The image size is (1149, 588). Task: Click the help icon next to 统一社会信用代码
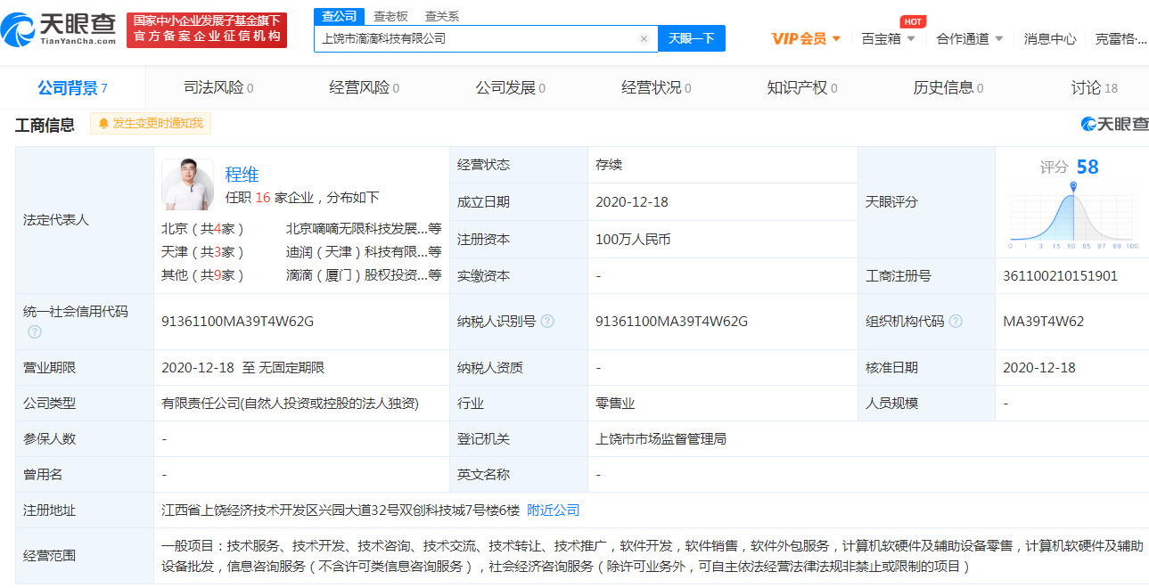pyautogui.click(x=35, y=331)
